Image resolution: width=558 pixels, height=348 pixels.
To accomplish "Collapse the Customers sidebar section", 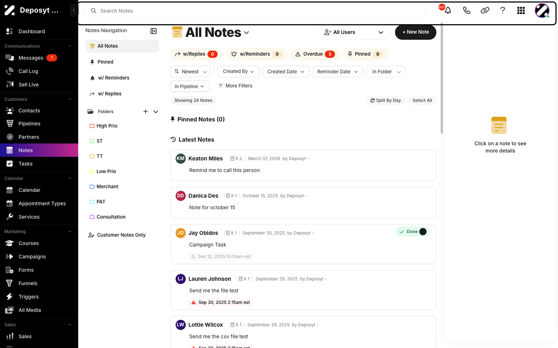I will click(x=70, y=99).
